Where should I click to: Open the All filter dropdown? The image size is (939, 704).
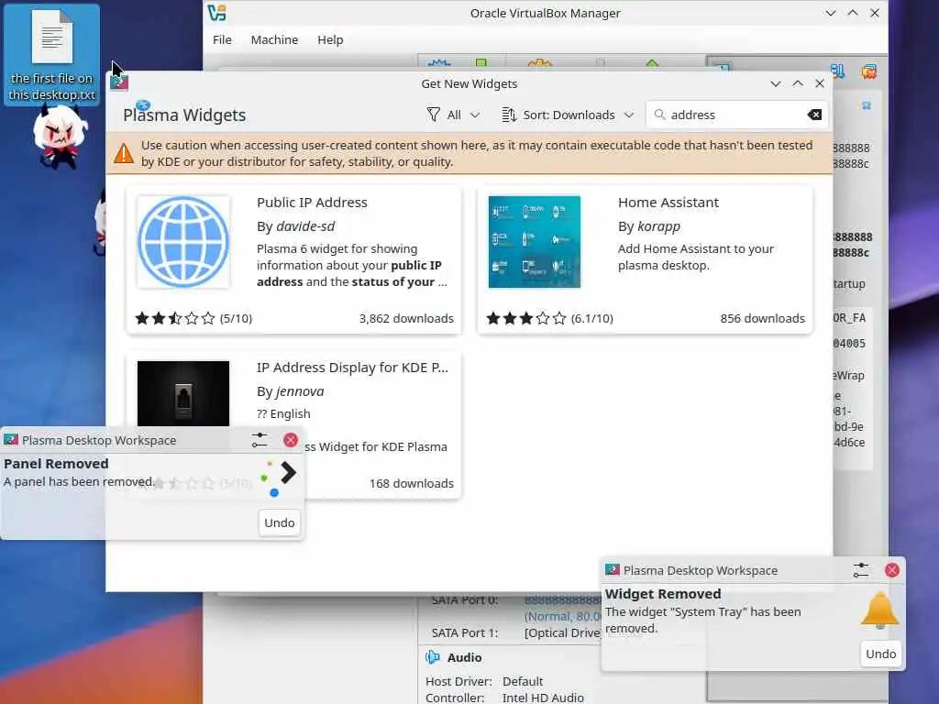[x=453, y=115]
